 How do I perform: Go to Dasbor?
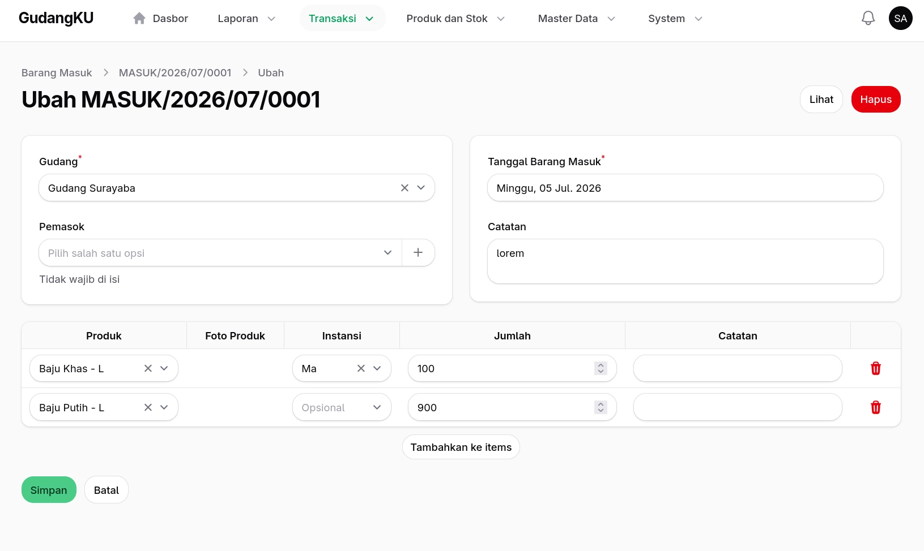pyautogui.click(x=161, y=18)
